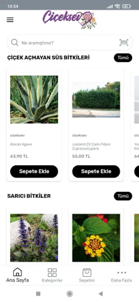The image size is (139, 302).
Task: Open the Leylandi hedge product image
Action: point(96,99)
